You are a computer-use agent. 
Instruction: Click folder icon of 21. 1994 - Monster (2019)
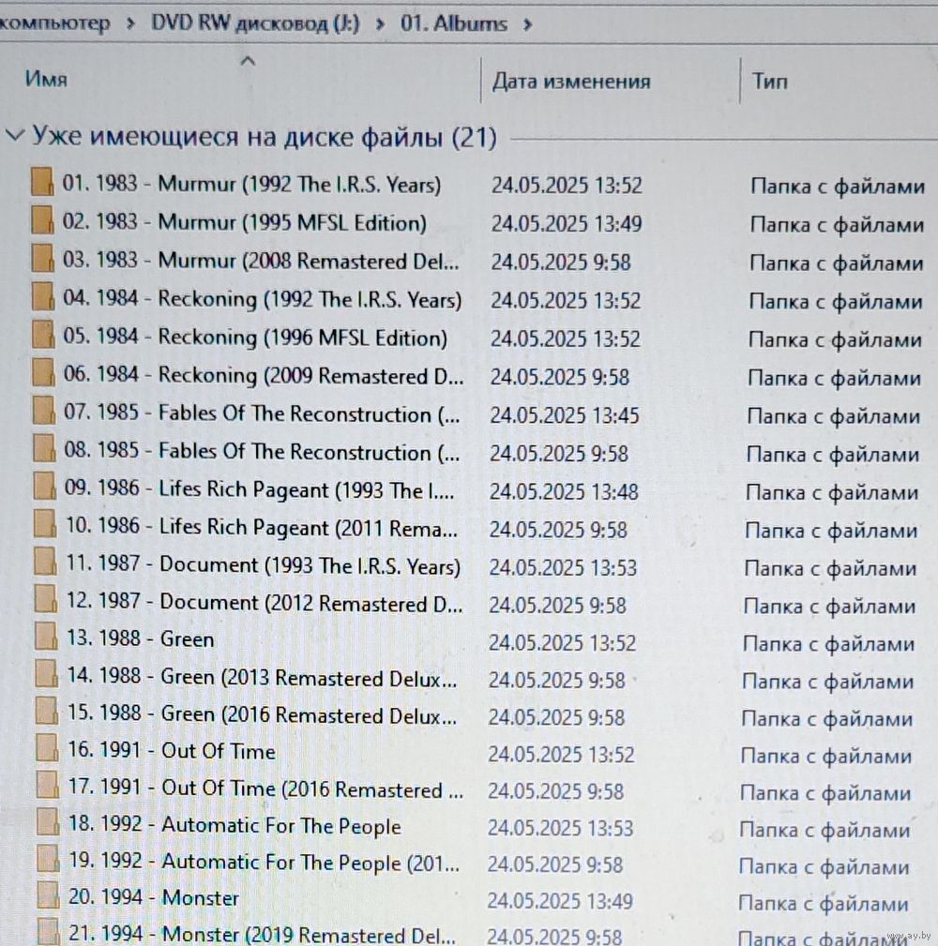[x=49, y=932]
